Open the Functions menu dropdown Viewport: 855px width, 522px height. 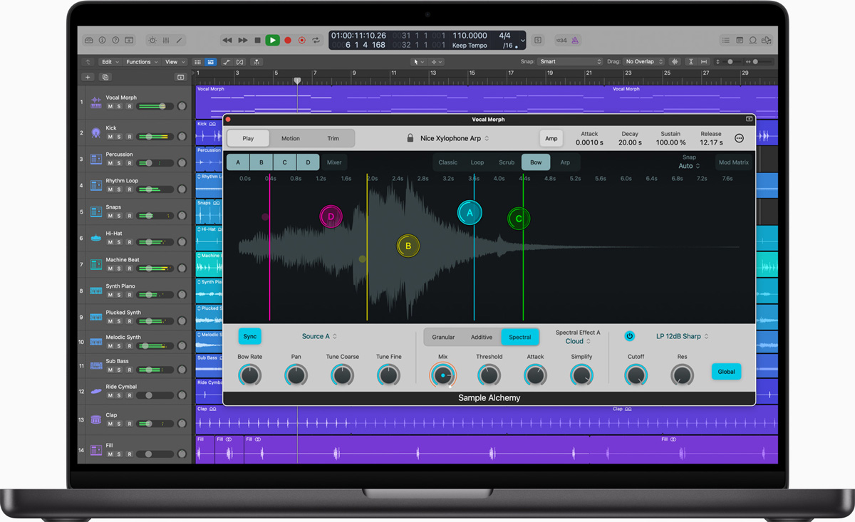pyautogui.click(x=141, y=62)
